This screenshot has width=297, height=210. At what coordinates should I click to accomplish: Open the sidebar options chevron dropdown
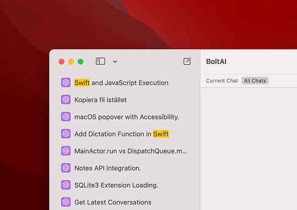coord(115,61)
